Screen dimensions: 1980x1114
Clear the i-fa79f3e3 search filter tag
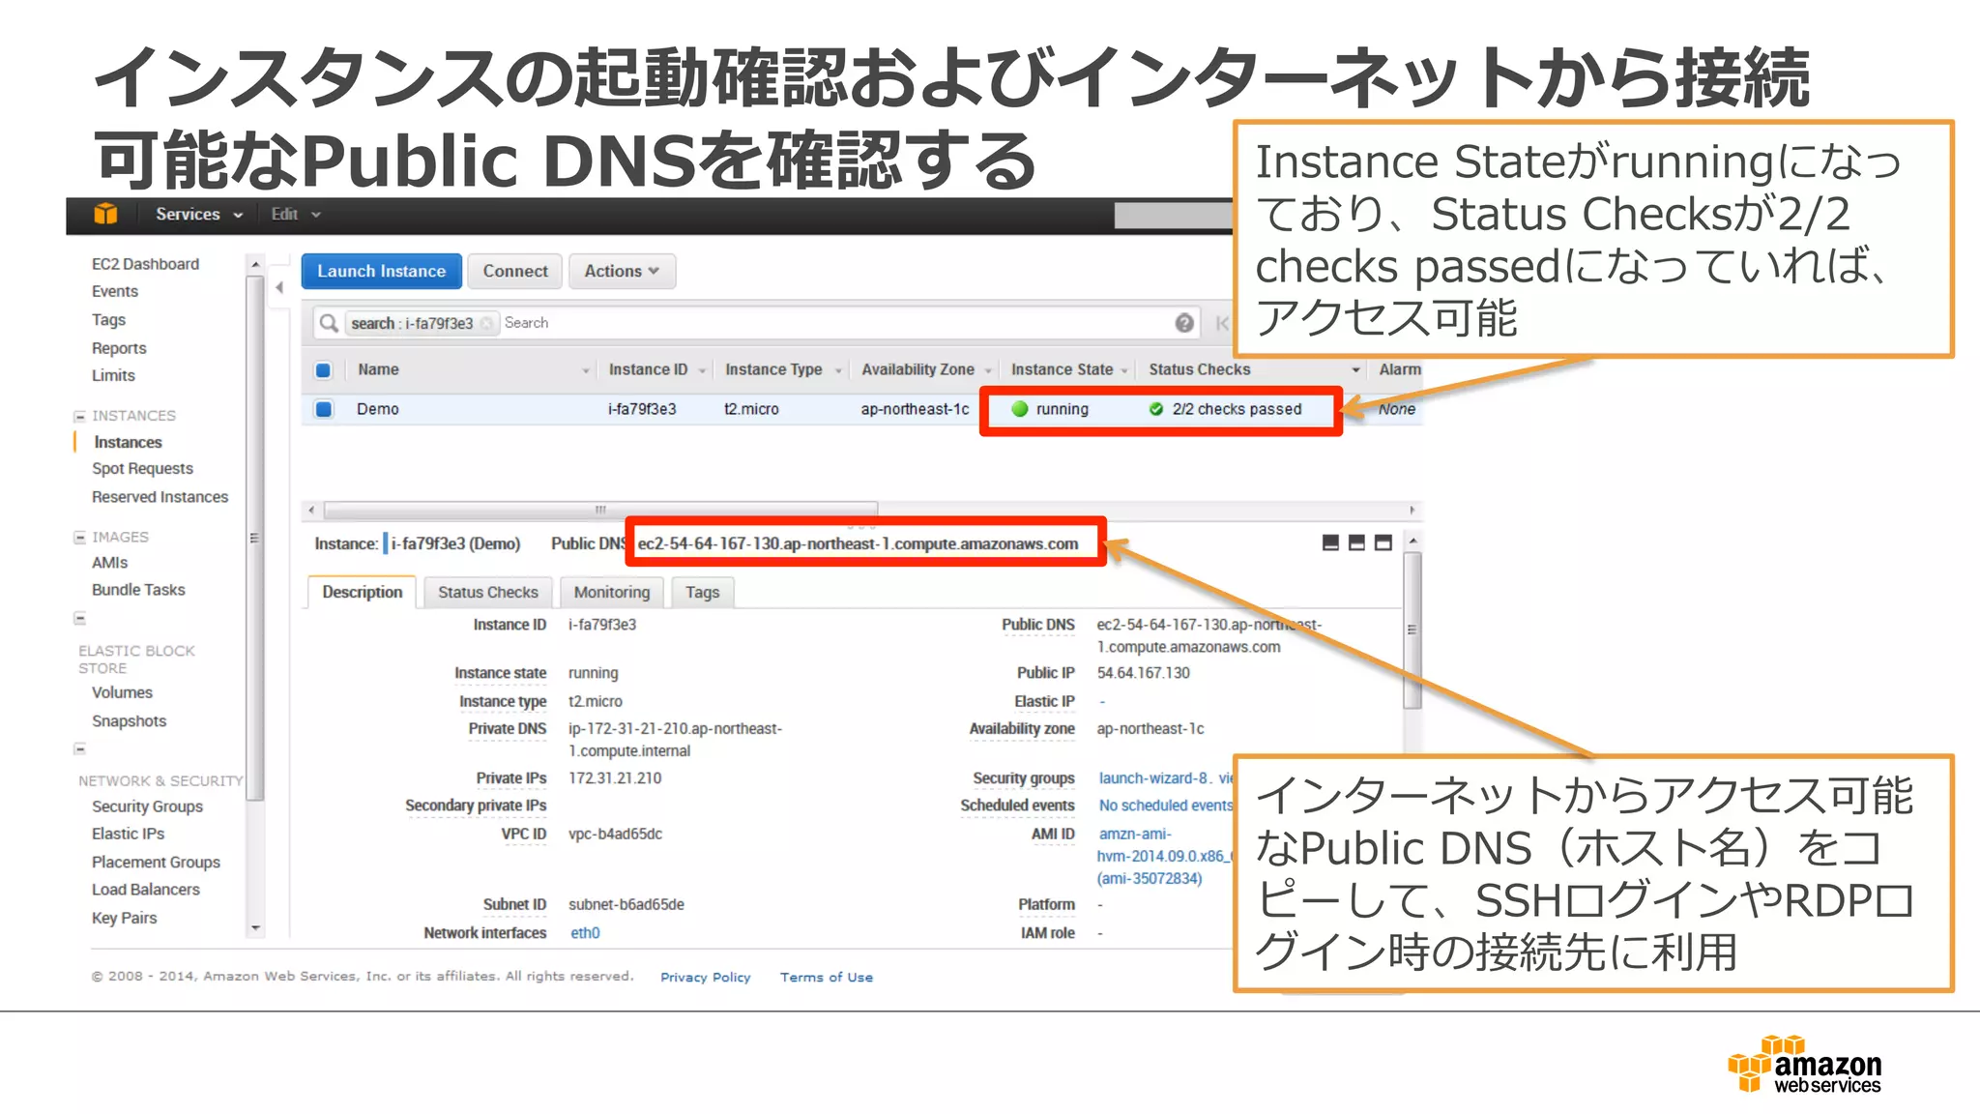click(487, 323)
